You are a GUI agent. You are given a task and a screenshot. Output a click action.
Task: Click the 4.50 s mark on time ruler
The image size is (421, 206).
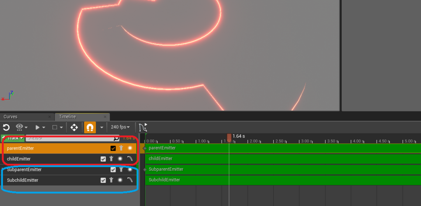(384, 141)
